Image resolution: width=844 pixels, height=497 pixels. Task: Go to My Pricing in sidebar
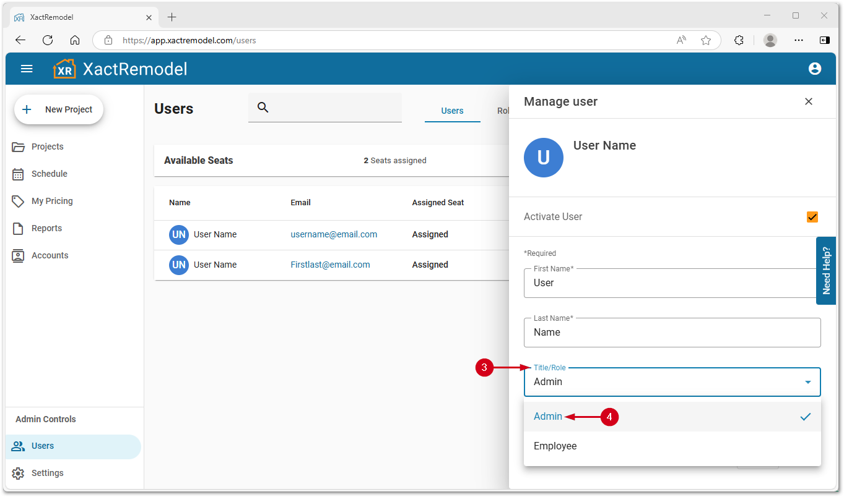pos(52,201)
